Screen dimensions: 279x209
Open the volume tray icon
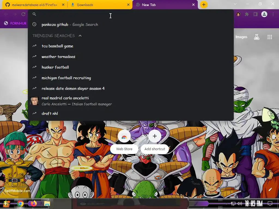point(240,204)
